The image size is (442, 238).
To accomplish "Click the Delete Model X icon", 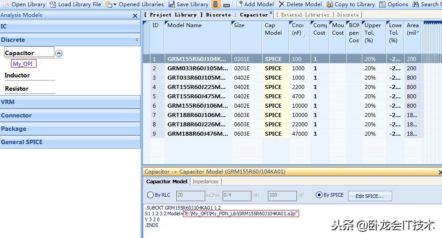I will tap(282, 4).
